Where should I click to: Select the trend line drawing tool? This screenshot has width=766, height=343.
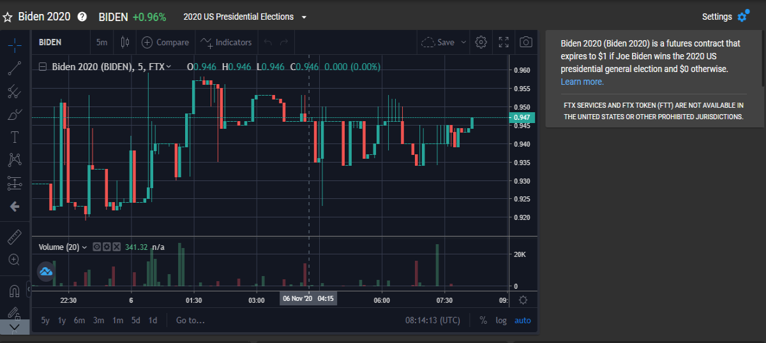[x=15, y=68]
